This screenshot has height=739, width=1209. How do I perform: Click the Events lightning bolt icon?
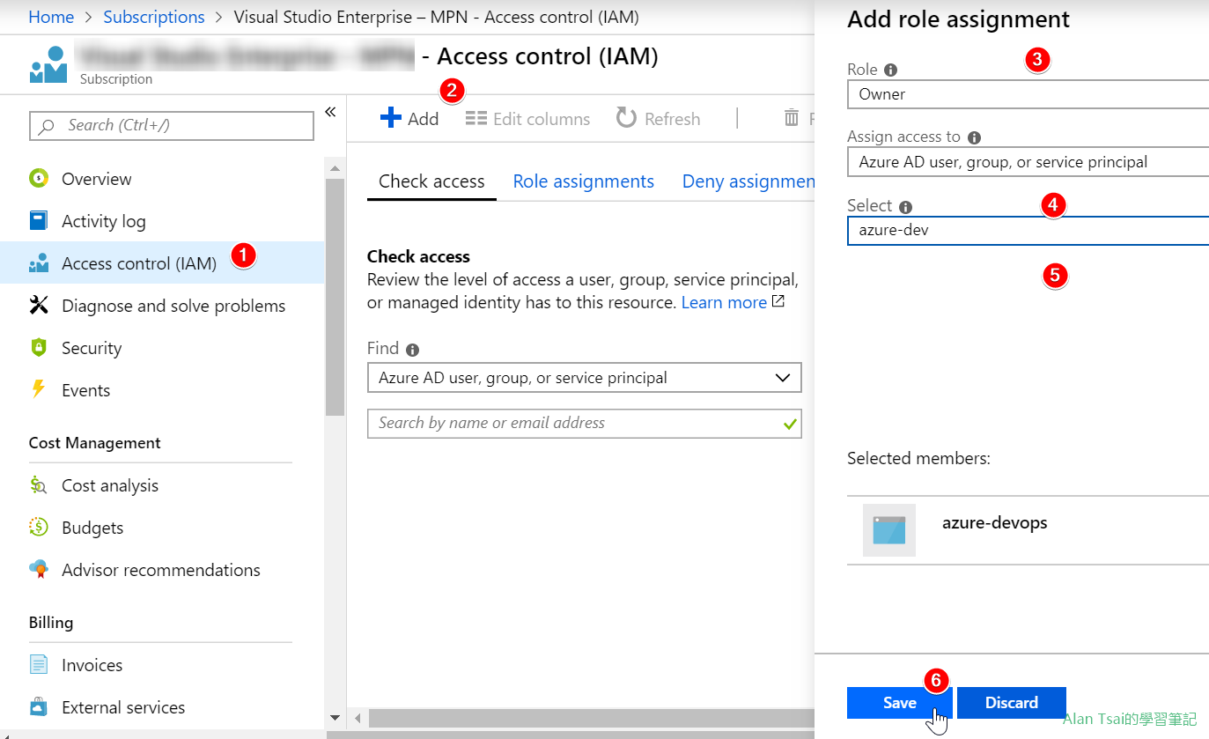39,389
